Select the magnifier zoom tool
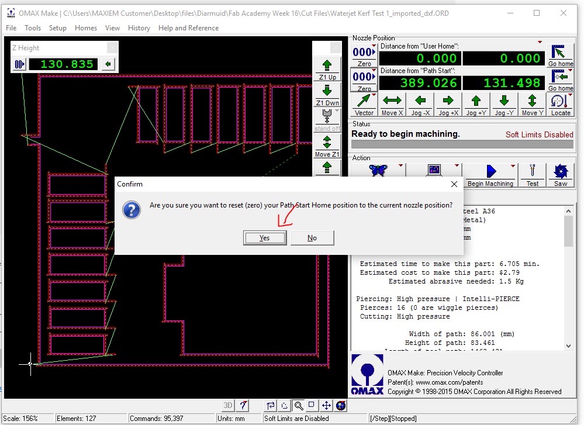The image size is (584, 425). (298, 405)
